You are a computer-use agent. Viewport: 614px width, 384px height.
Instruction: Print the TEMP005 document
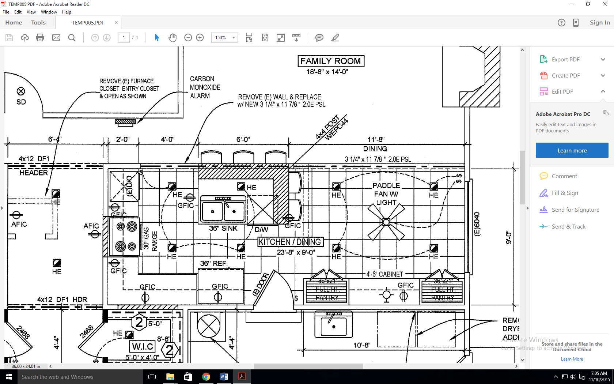click(x=40, y=38)
